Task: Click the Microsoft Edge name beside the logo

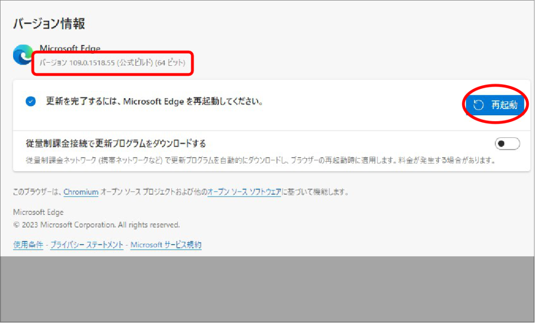Action: coord(70,49)
